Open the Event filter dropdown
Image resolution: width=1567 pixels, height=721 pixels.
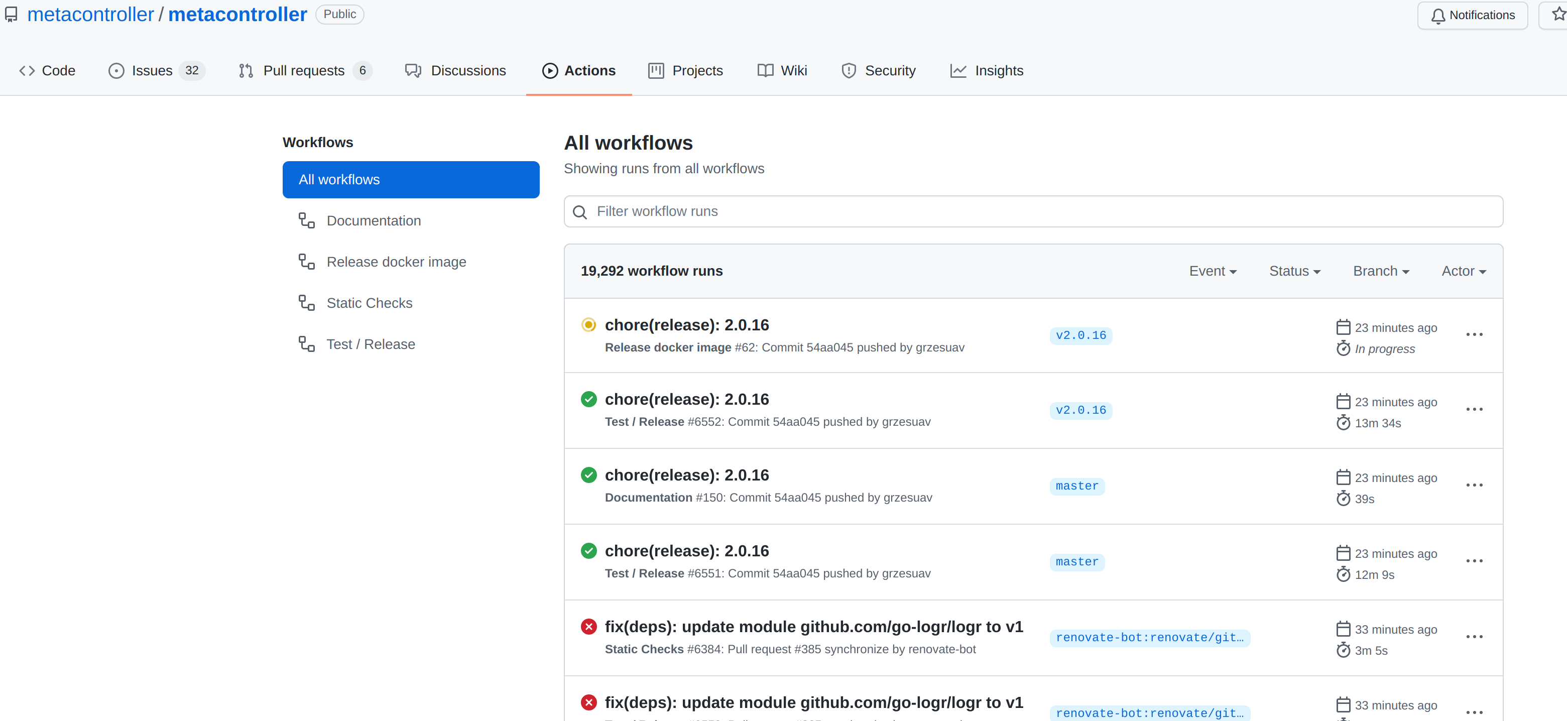[1213, 271]
